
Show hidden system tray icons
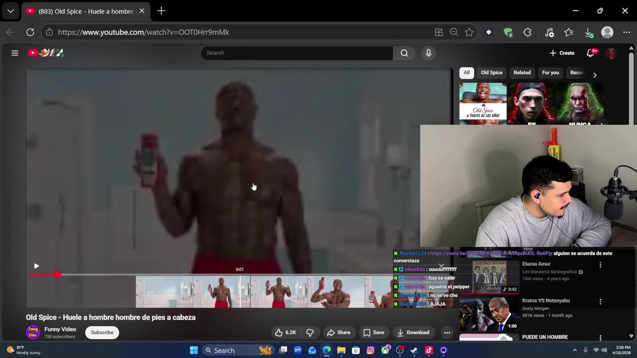pyautogui.click(x=575, y=351)
